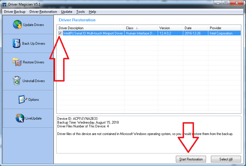Click the Options sidebar label

34,100
